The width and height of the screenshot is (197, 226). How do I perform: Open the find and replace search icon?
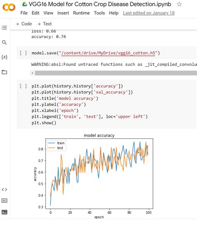tap(4, 43)
